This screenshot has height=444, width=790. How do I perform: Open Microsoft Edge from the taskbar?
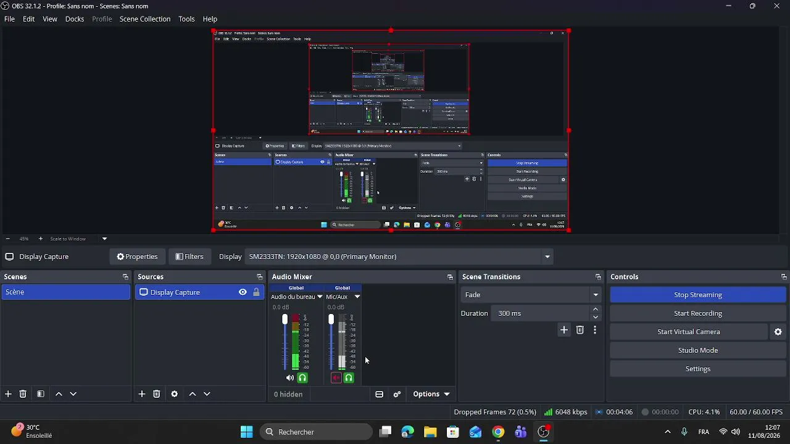click(x=407, y=432)
